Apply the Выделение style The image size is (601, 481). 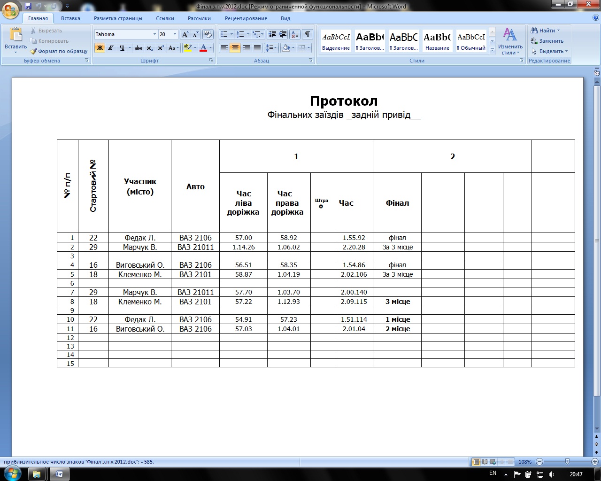click(x=336, y=40)
